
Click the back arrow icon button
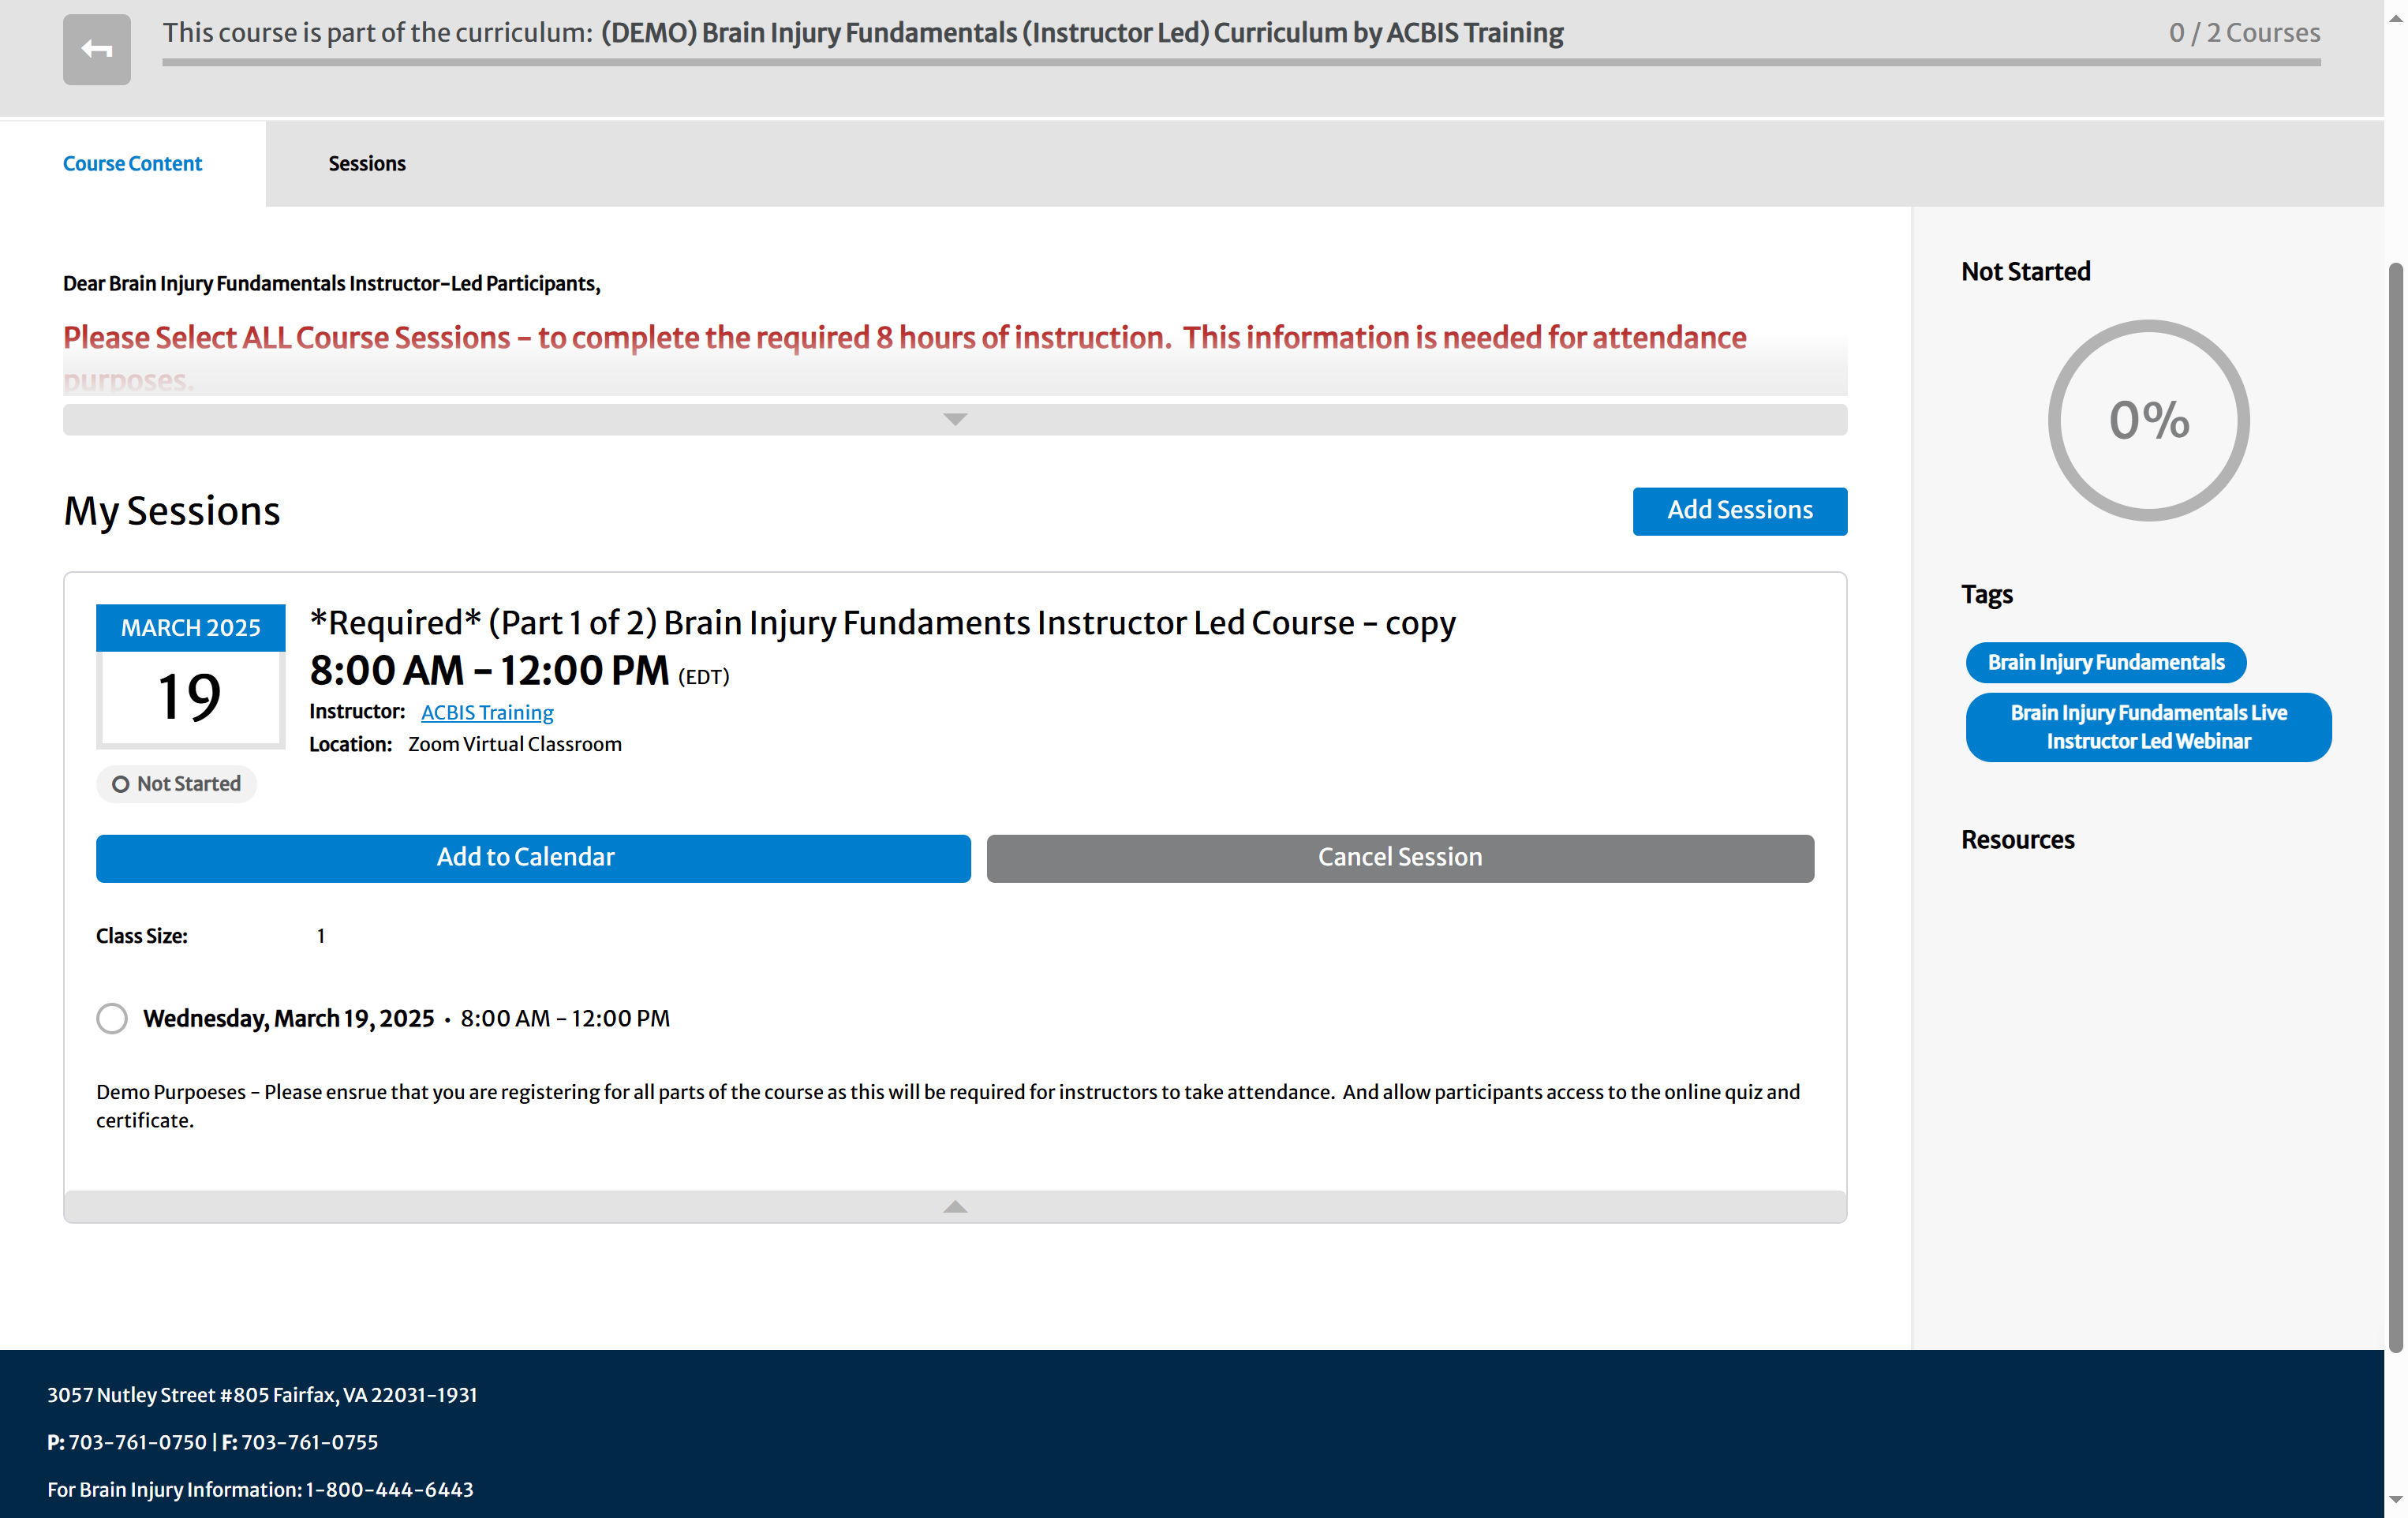point(96,49)
